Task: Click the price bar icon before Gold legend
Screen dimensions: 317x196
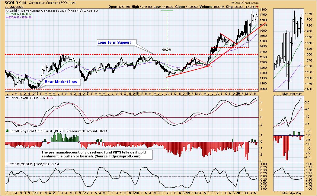Action: tap(7, 11)
